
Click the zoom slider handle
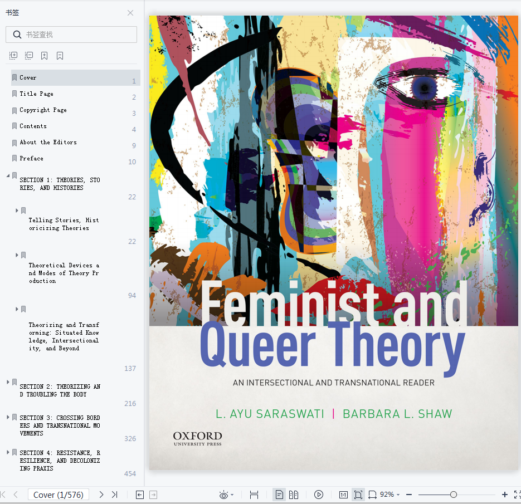click(454, 495)
